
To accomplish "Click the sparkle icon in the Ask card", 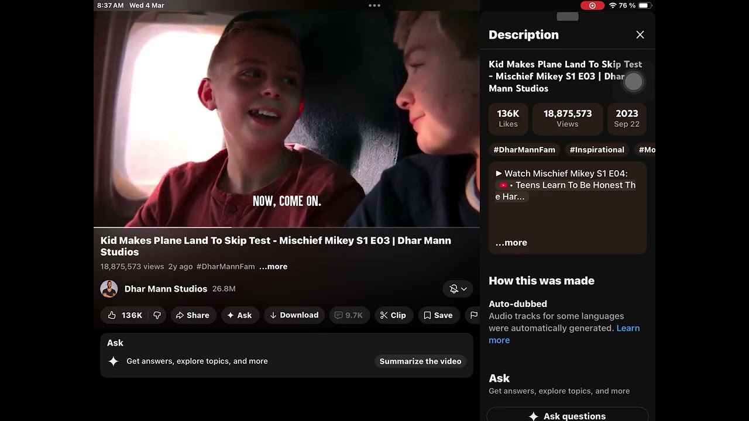I will (114, 361).
